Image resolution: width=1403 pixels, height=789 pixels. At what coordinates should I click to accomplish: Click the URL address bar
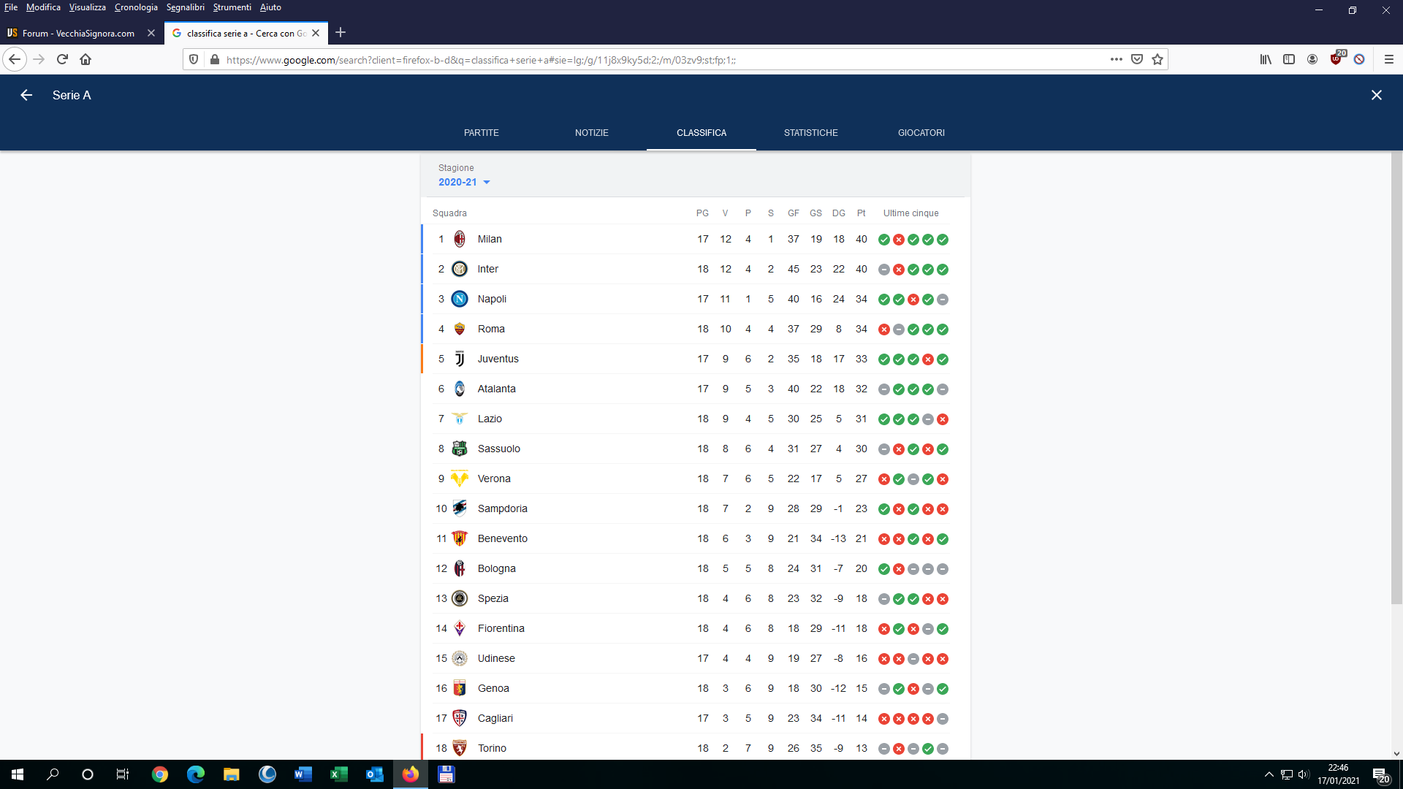point(658,60)
